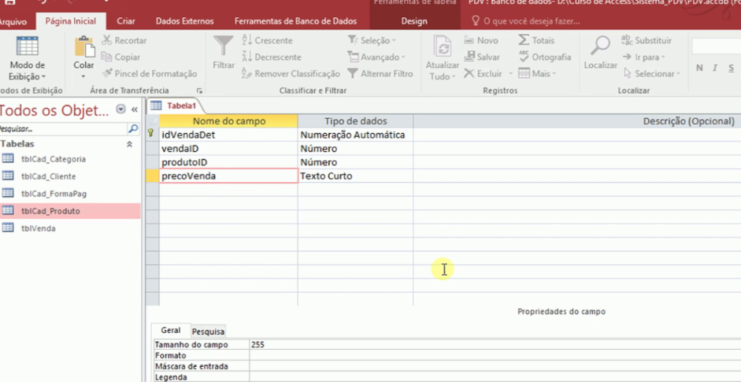The width and height of the screenshot is (741, 382).
Task: Open the Mais records dropdown
Action: 537,74
